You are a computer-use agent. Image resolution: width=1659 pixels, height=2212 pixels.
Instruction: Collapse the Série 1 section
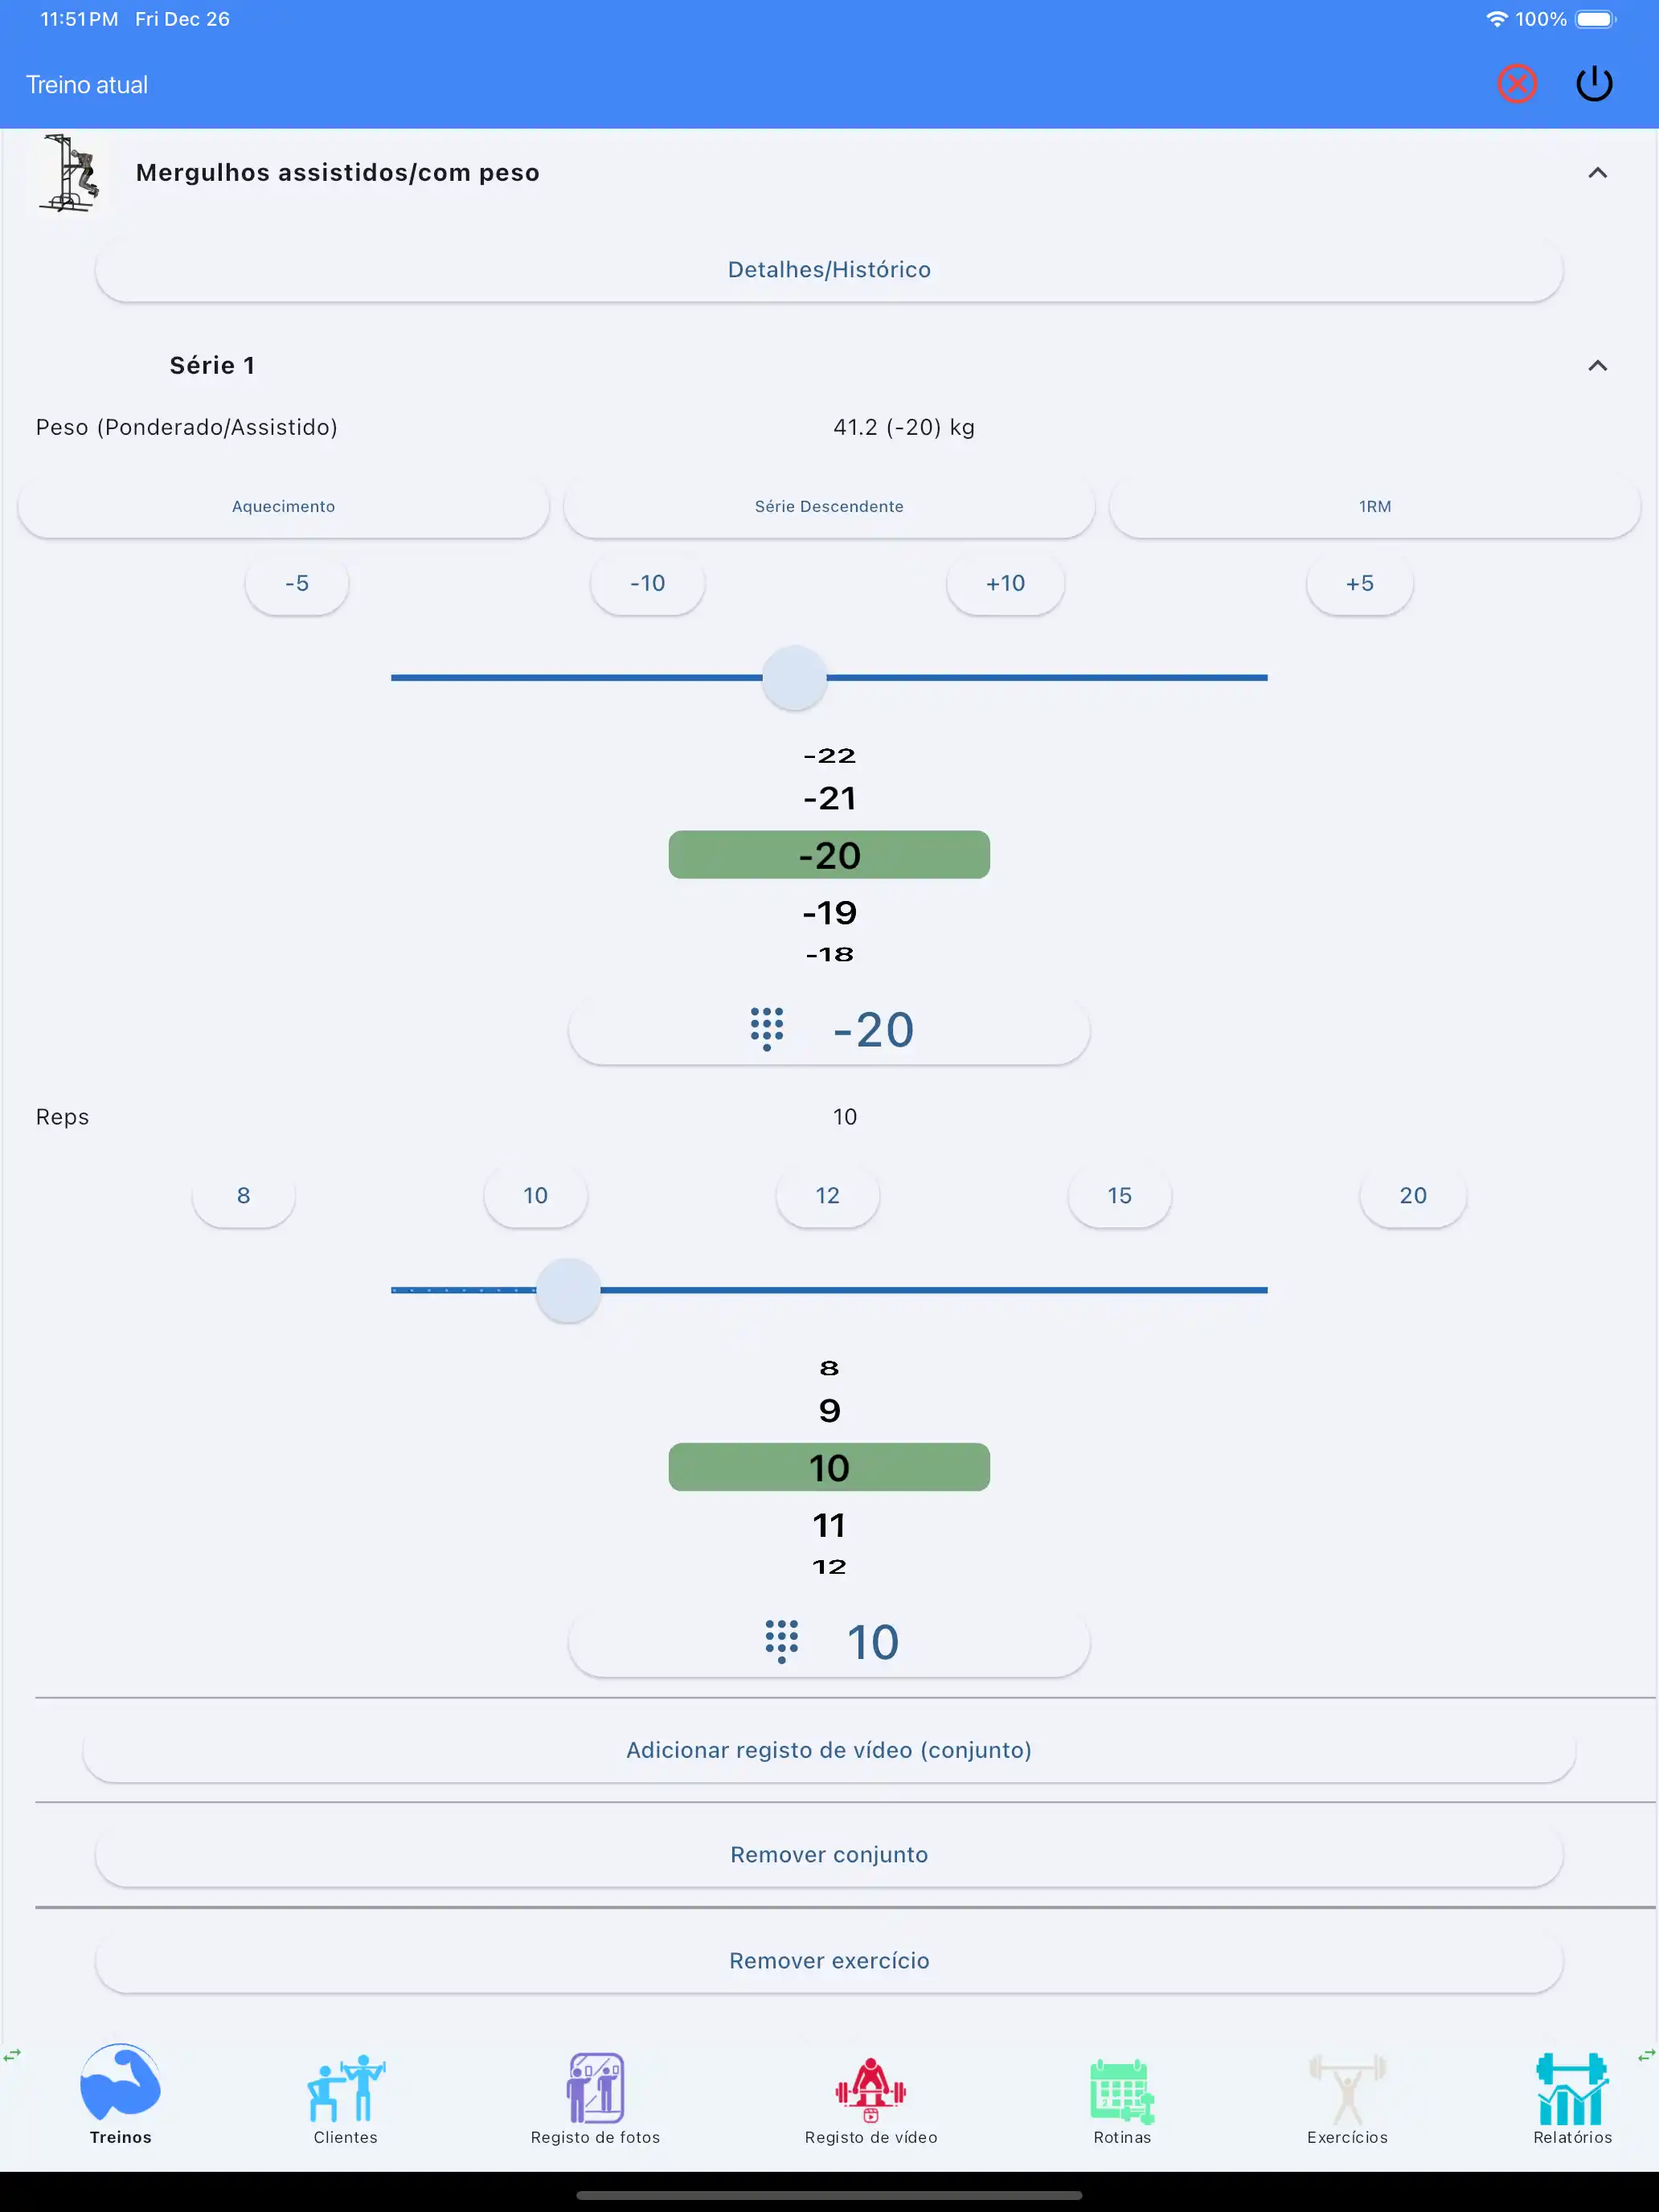(x=1597, y=365)
